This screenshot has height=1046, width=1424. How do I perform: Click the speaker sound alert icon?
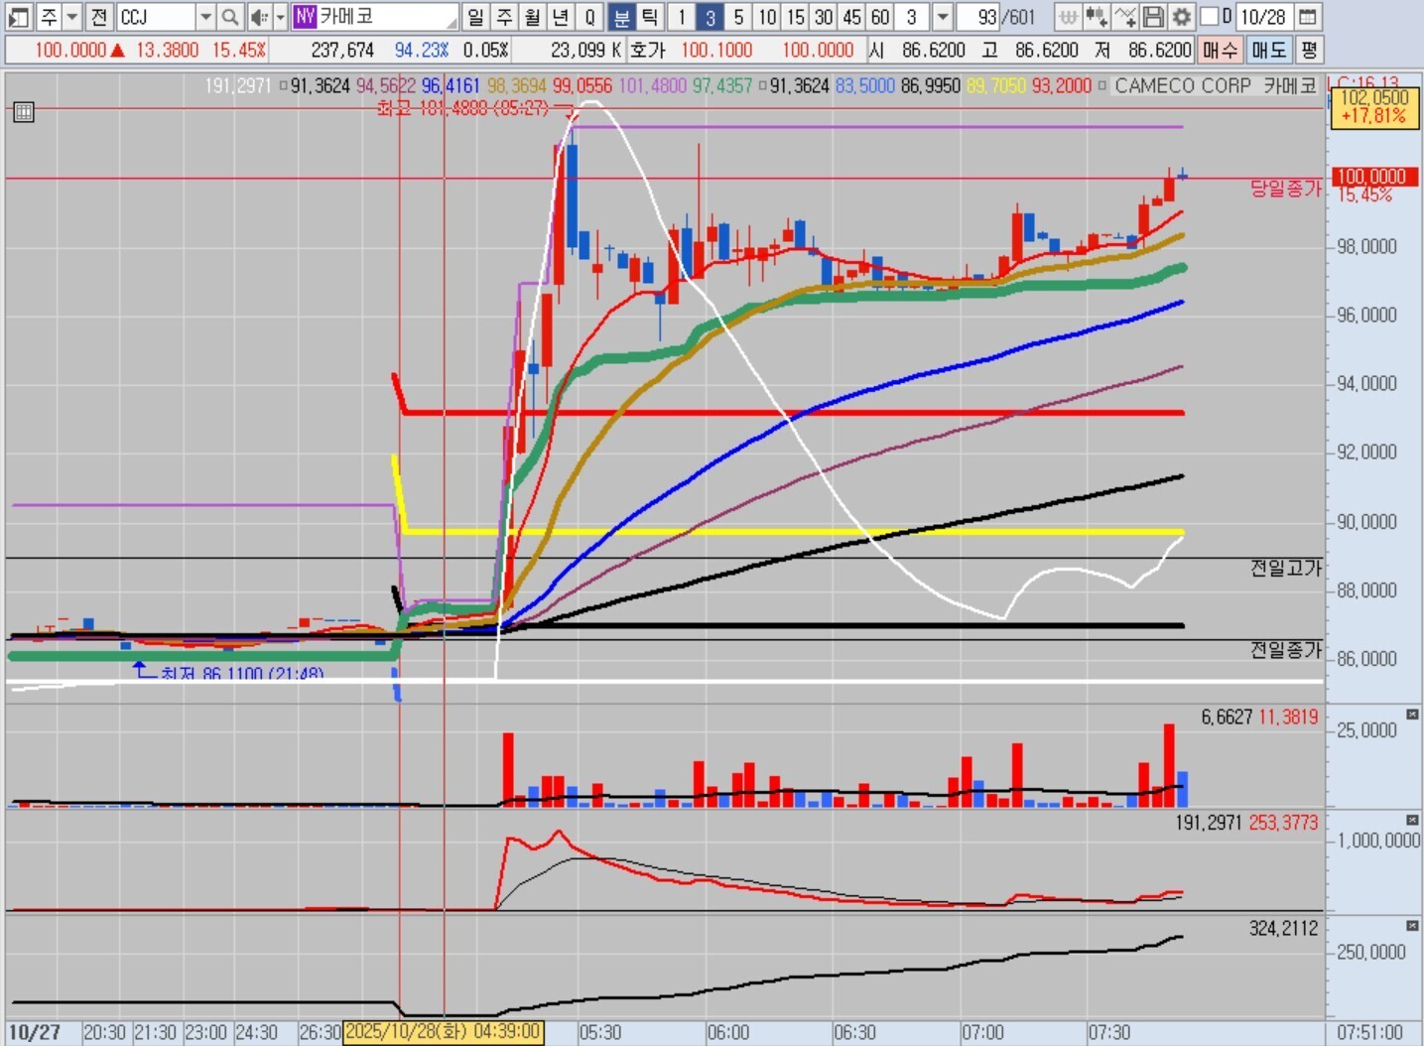tap(258, 17)
